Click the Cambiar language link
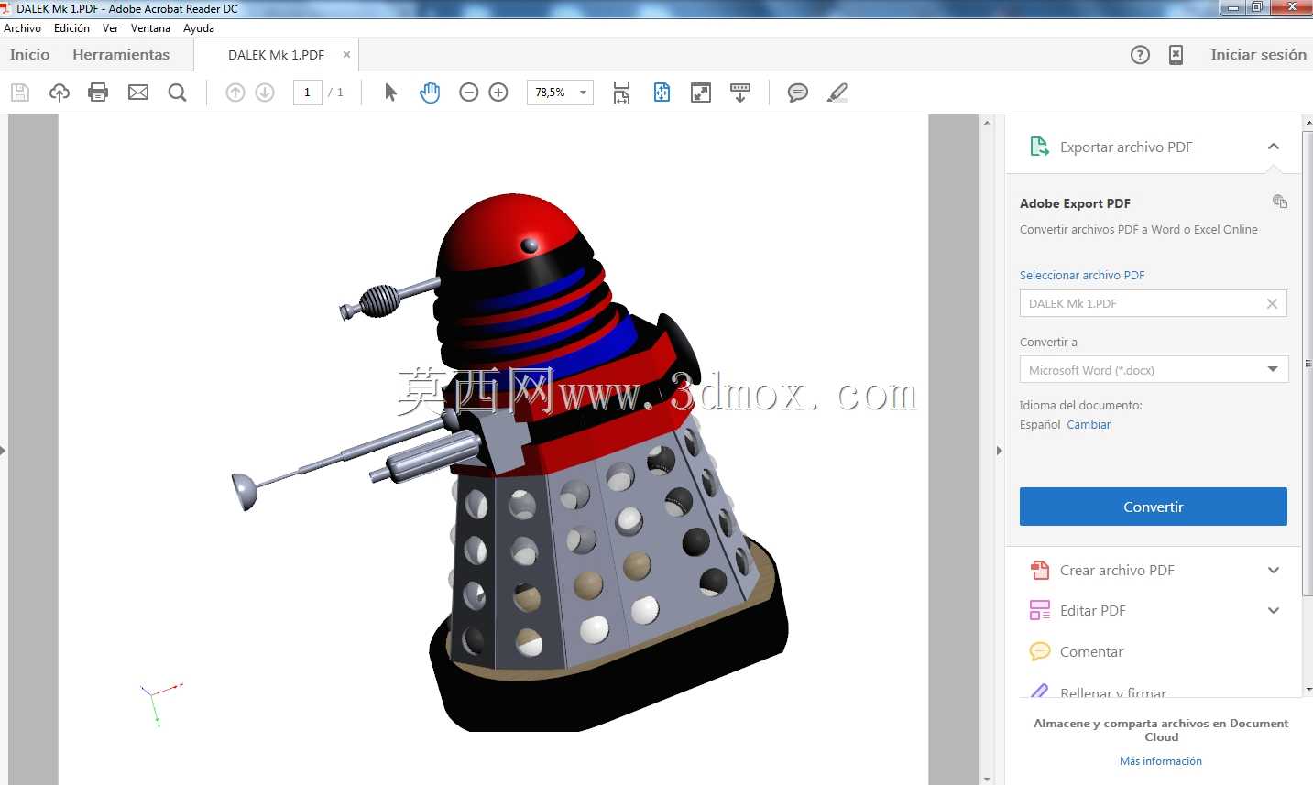 point(1089,425)
